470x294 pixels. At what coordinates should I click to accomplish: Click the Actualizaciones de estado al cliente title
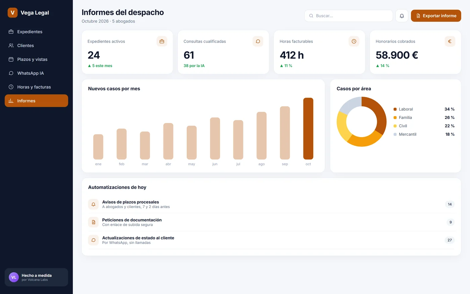point(138,238)
